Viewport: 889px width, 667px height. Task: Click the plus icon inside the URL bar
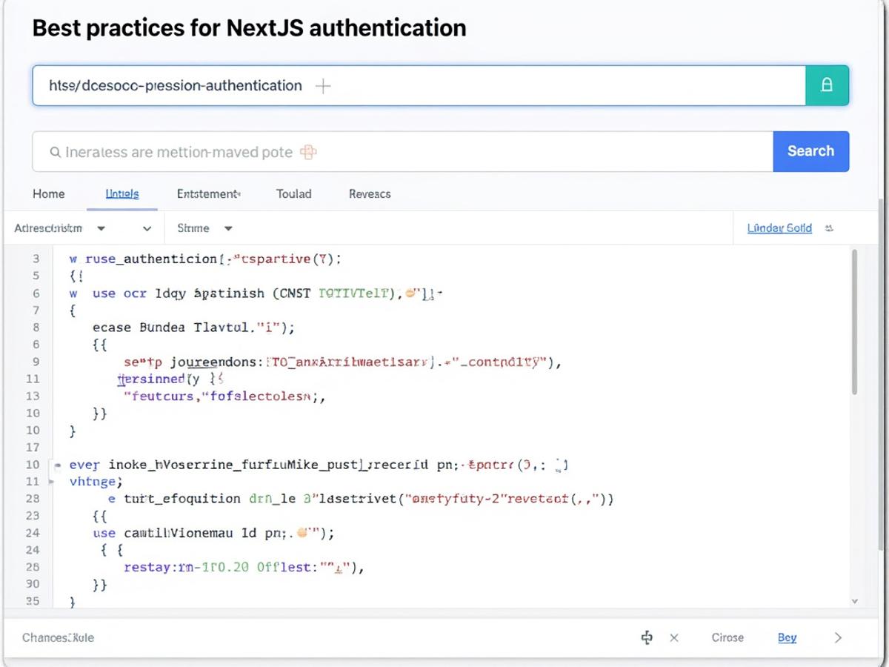322,86
